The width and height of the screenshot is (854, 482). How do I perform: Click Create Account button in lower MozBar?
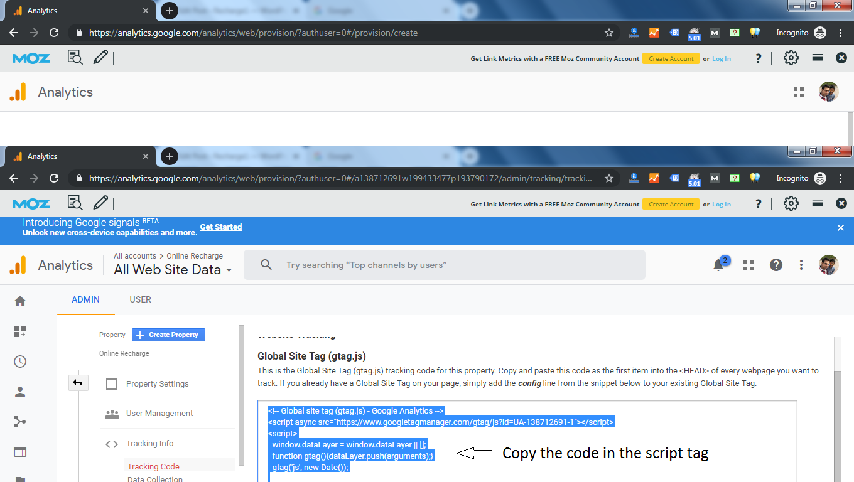(x=671, y=204)
